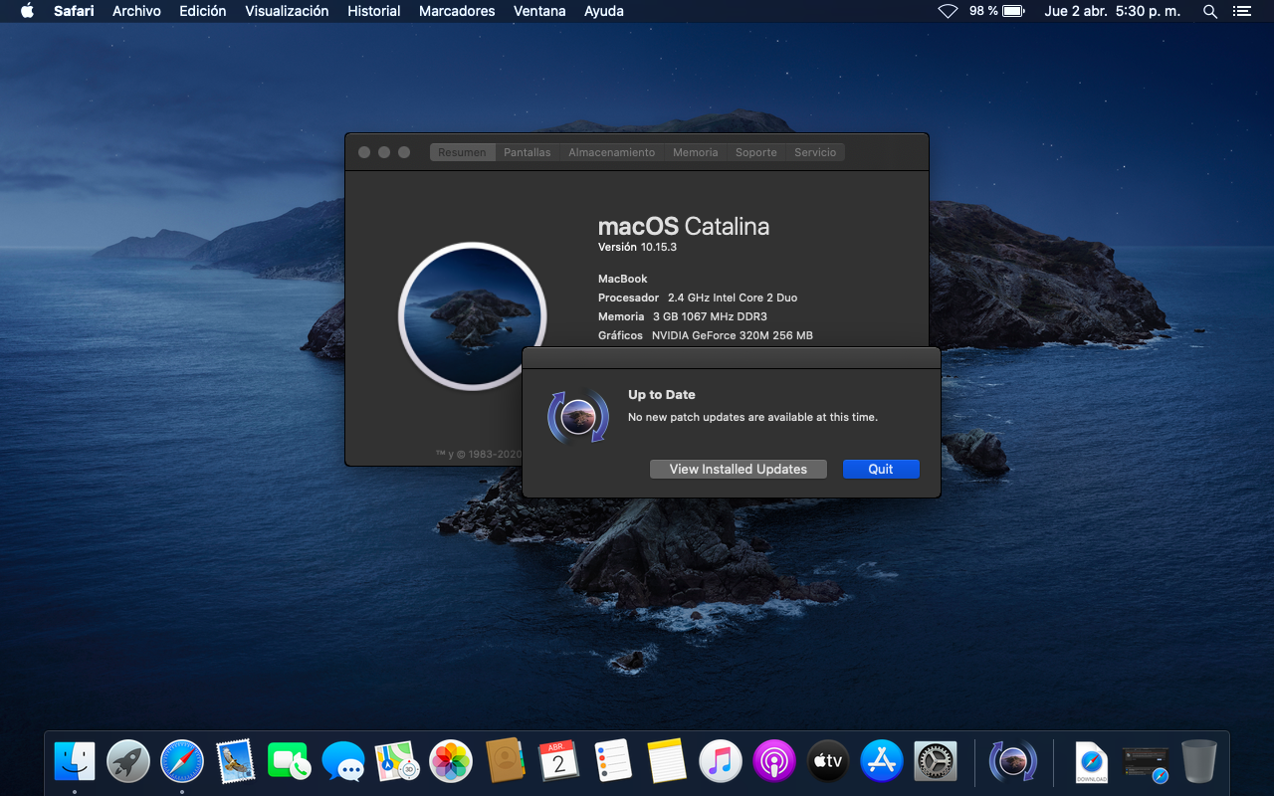Open Notification Center list icon
Screen dimensions: 1274x796
pyautogui.click(x=1241, y=11)
